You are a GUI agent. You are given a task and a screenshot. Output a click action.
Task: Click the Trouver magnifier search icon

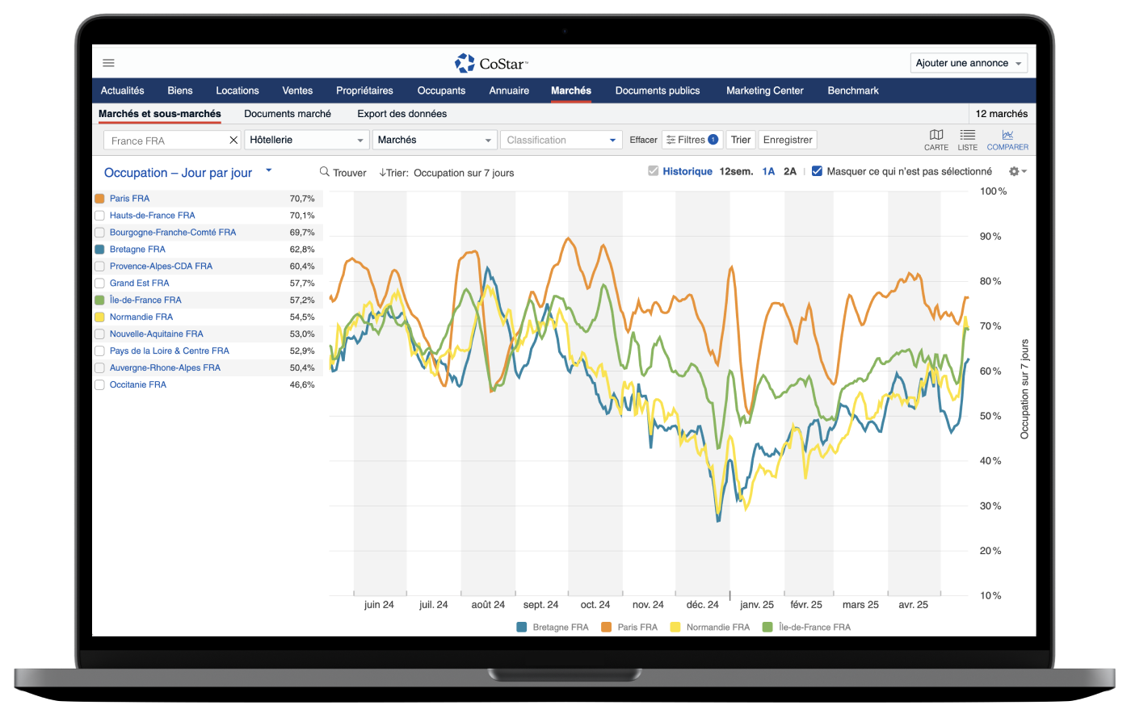point(325,172)
